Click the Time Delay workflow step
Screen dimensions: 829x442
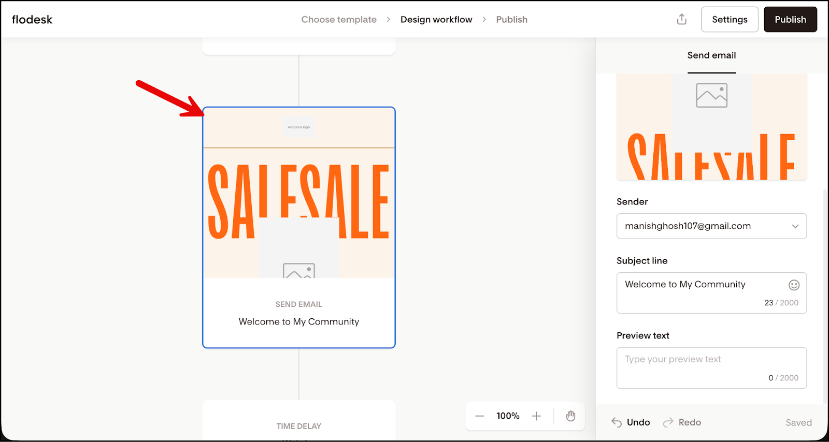[x=299, y=425]
